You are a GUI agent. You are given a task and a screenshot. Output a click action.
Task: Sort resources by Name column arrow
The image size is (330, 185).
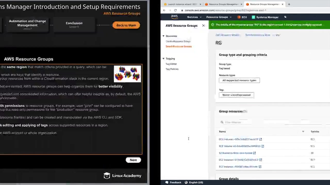303,132
